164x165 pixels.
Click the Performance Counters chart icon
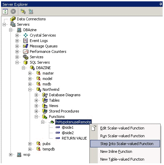26,51
